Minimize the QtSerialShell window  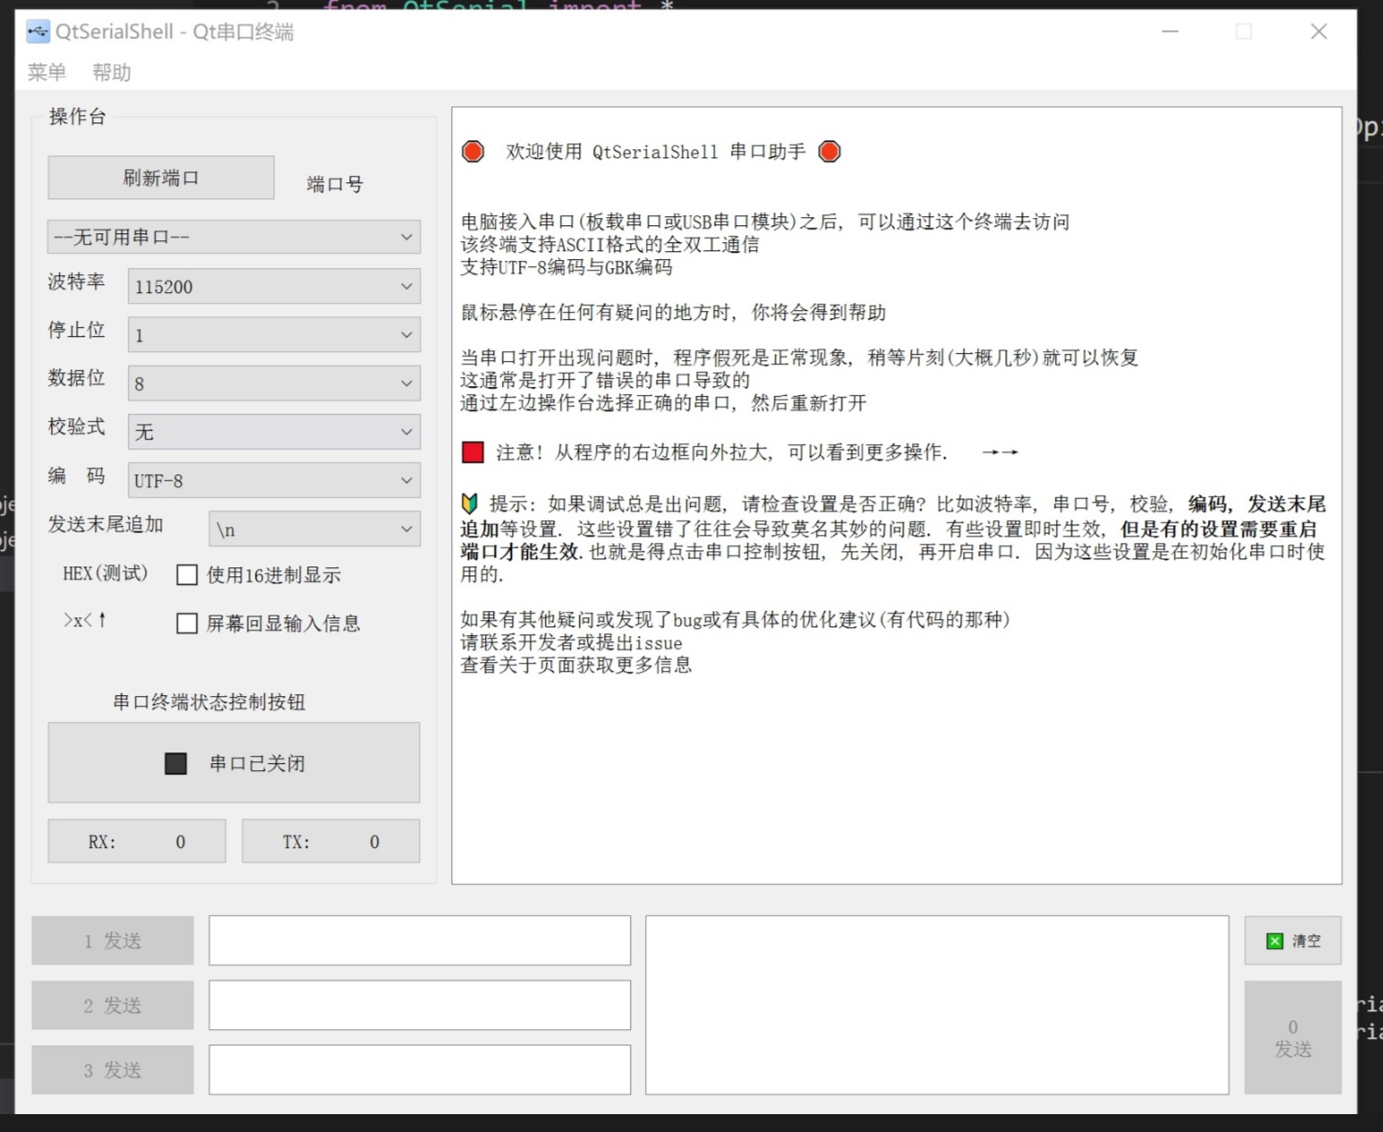click(x=1170, y=31)
